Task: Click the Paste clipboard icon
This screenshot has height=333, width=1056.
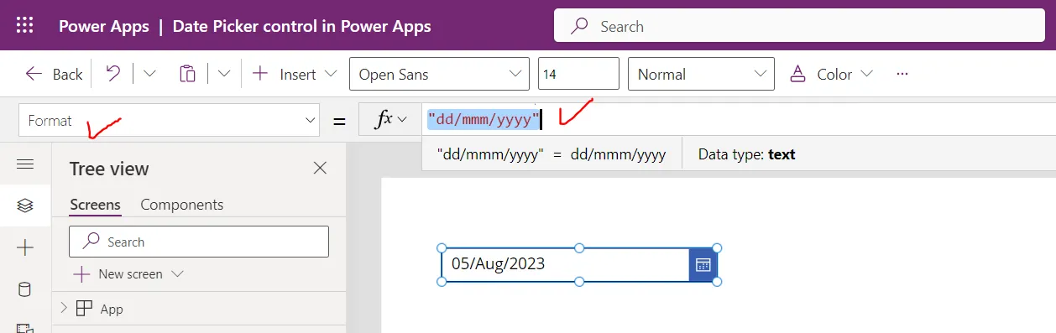Action: 187,74
